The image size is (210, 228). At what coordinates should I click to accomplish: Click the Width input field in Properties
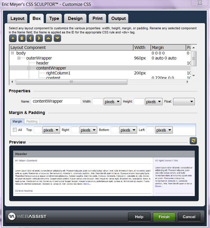coord(98,101)
